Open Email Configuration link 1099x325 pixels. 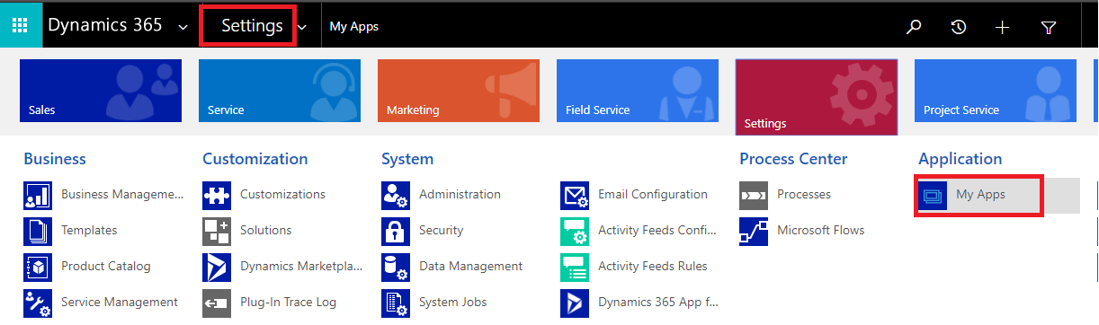[653, 195]
